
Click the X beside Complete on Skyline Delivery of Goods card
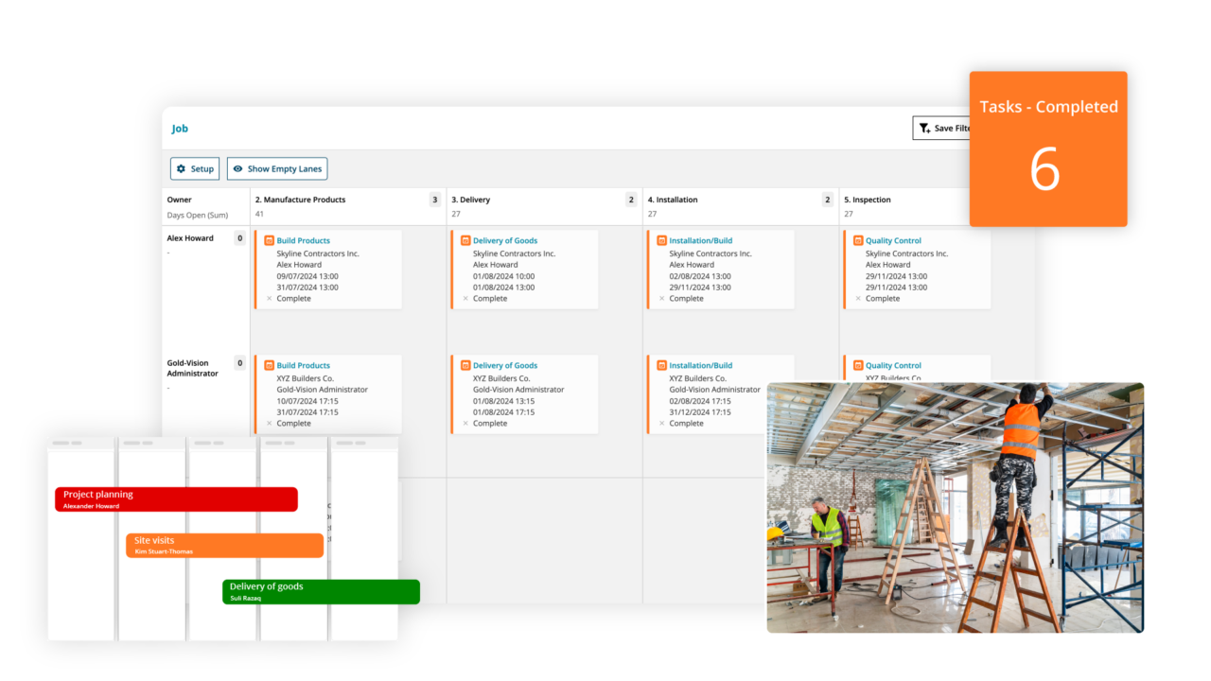click(x=465, y=299)
